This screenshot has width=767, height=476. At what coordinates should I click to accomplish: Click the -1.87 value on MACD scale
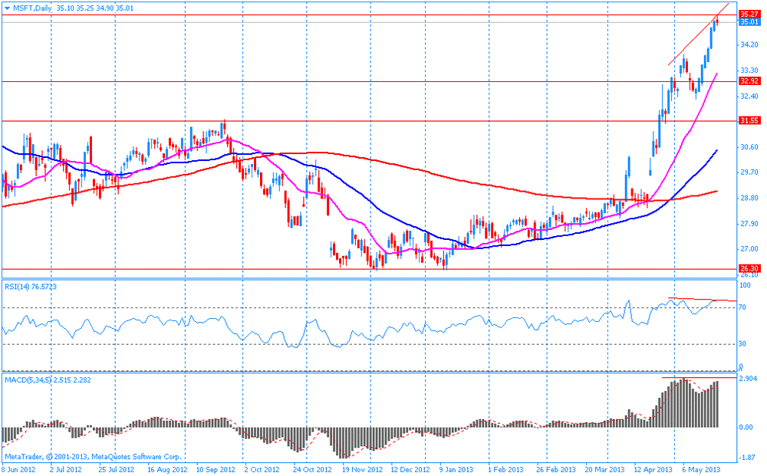(x=747, y=458)
